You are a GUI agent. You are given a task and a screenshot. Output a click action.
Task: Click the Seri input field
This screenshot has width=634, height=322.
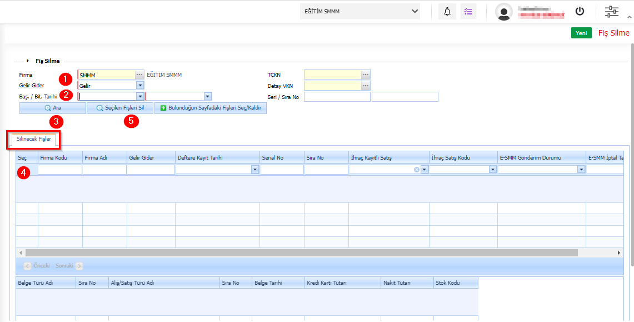(337, 97)
